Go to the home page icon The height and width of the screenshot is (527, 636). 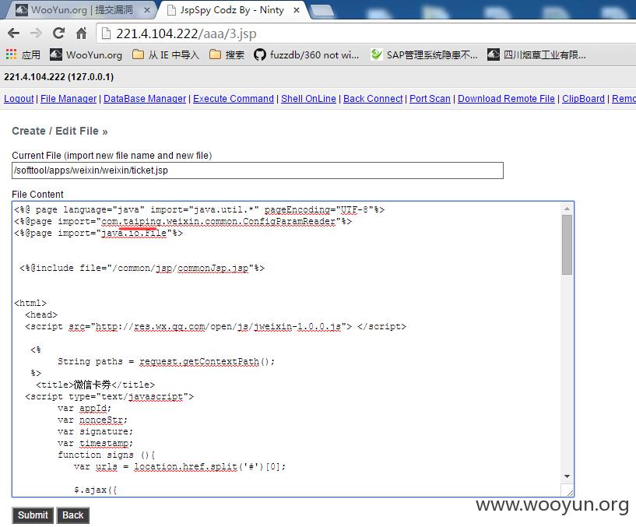point(82,33)
